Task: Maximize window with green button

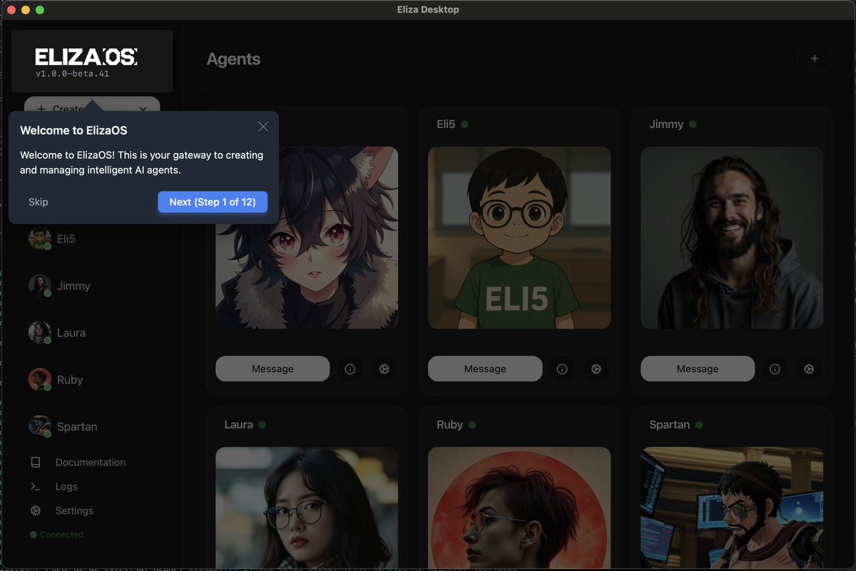Action: tap(40, 10)
